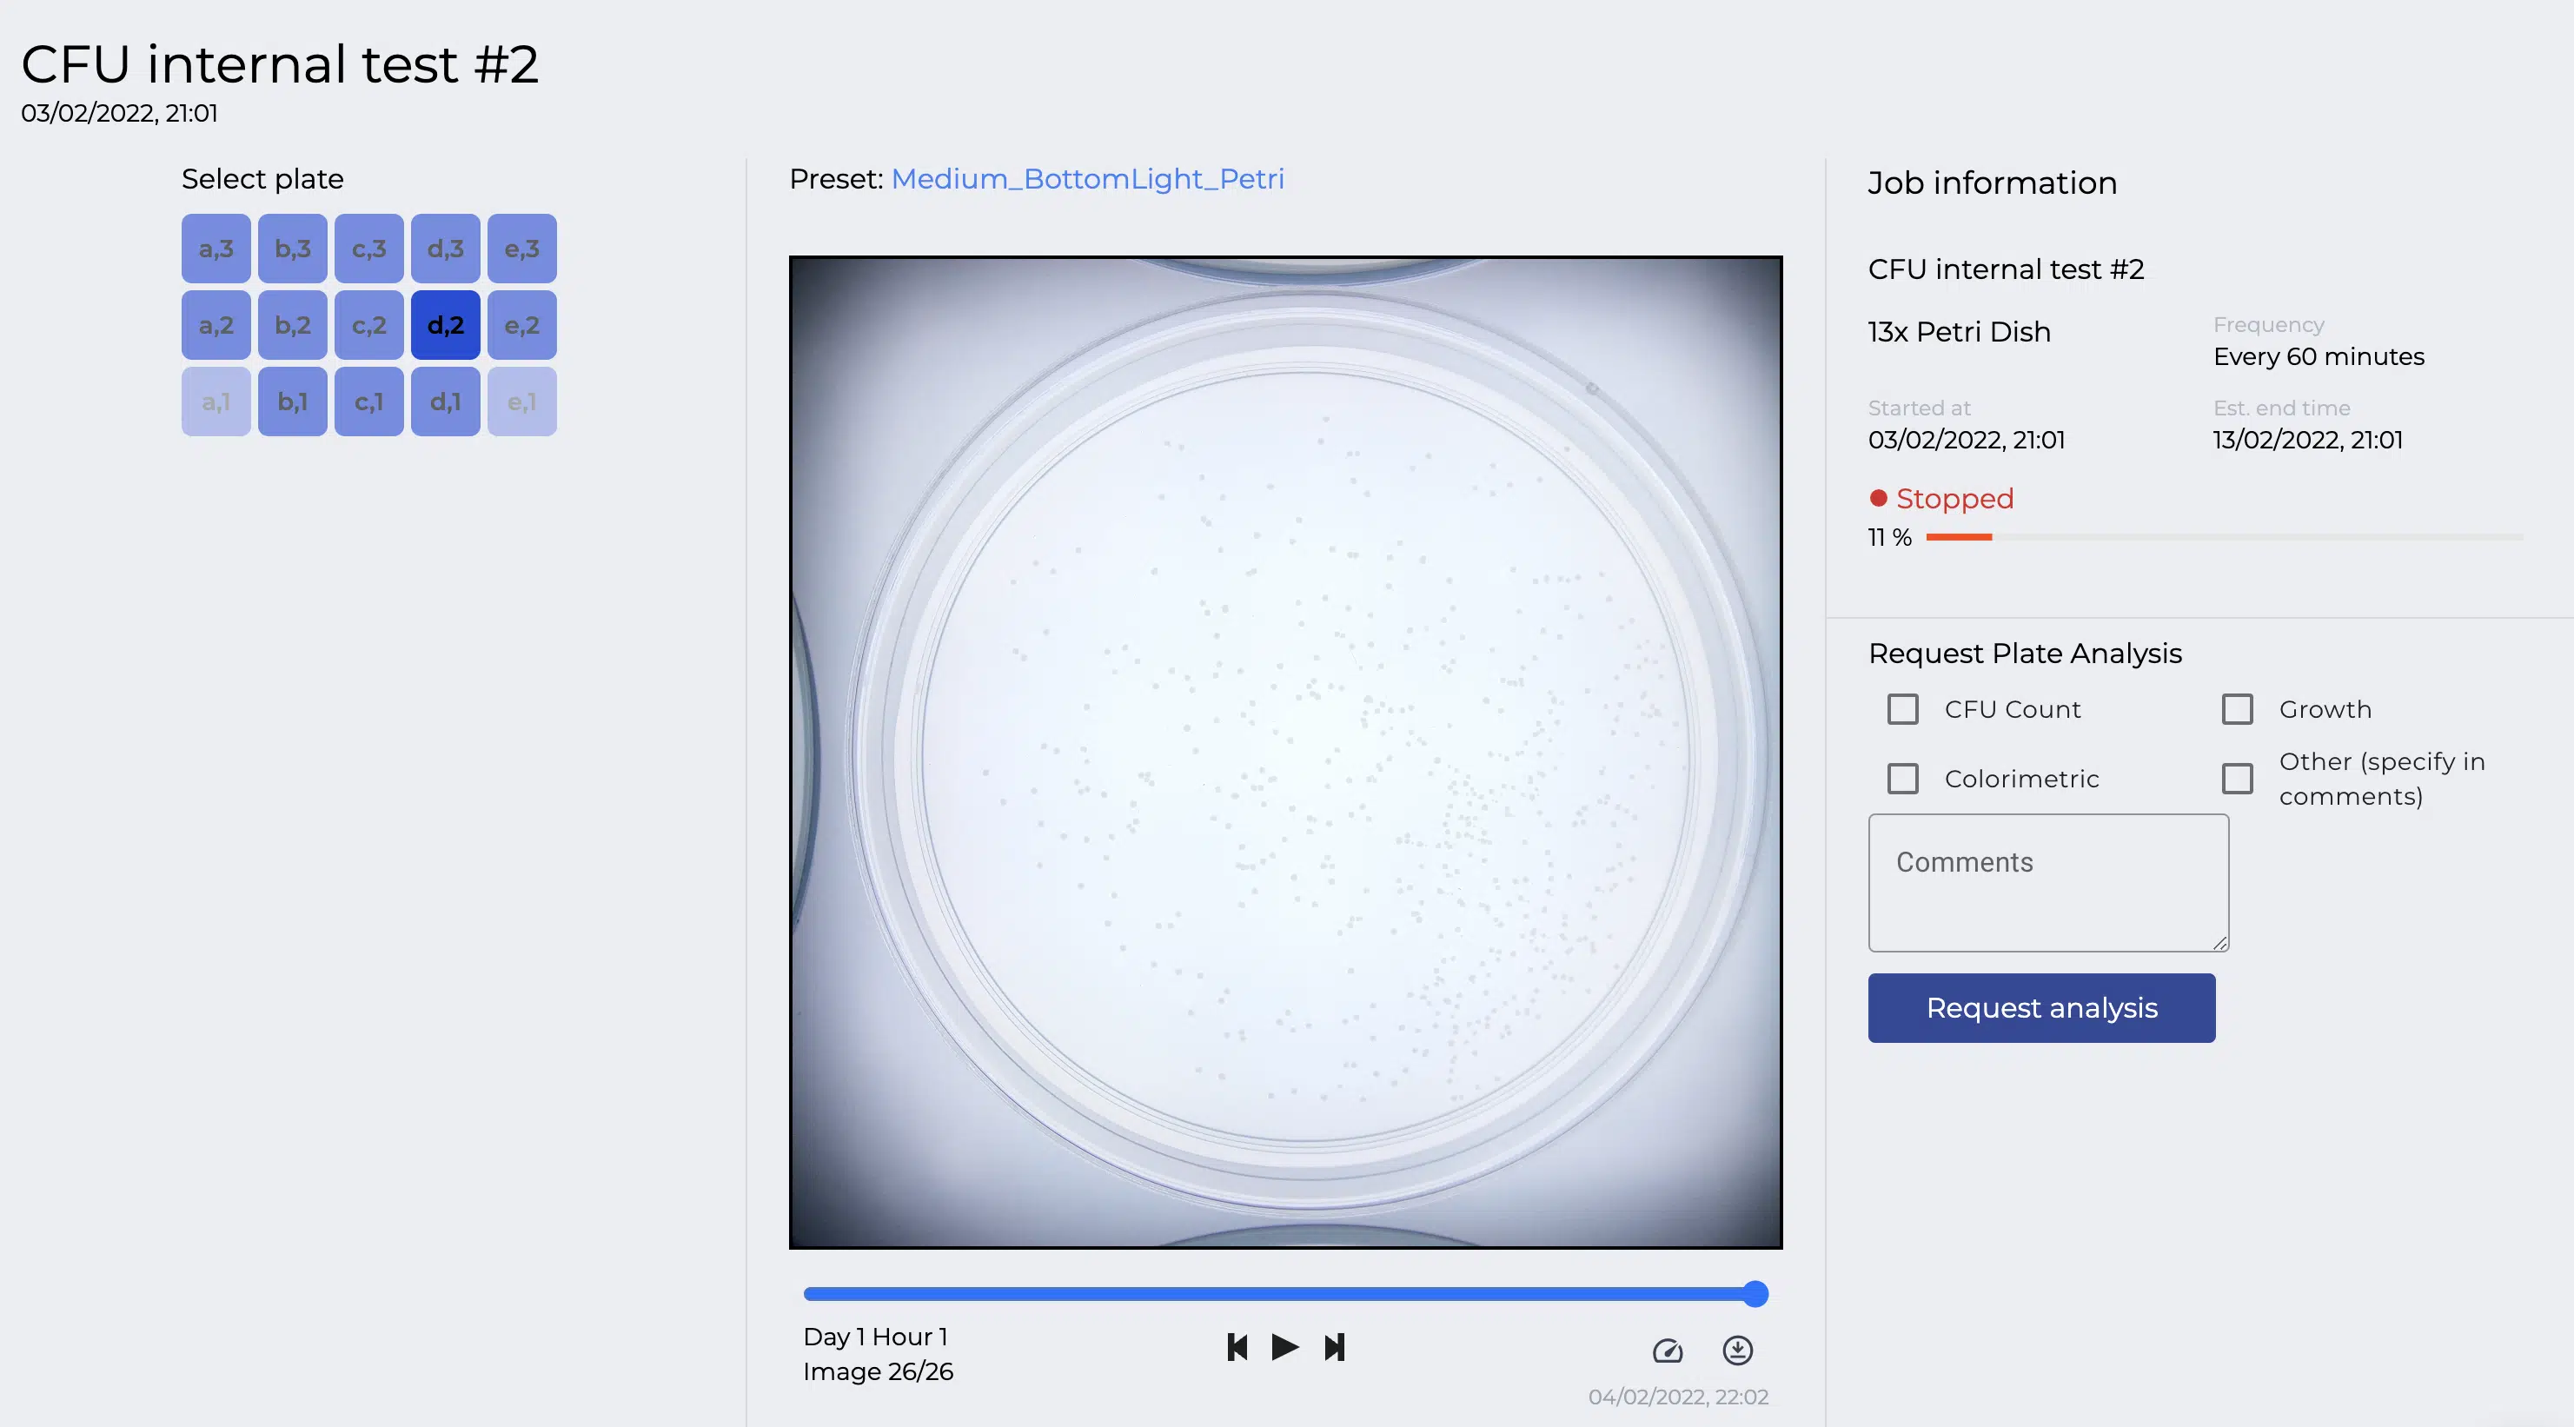Select the active plate d,2

pos(446,325)
